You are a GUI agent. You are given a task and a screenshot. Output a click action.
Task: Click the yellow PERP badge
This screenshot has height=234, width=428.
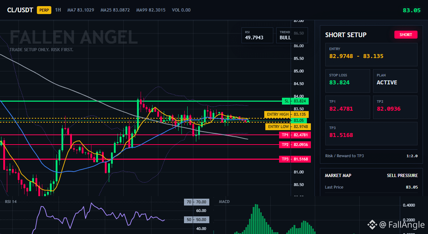click(44, 10)
